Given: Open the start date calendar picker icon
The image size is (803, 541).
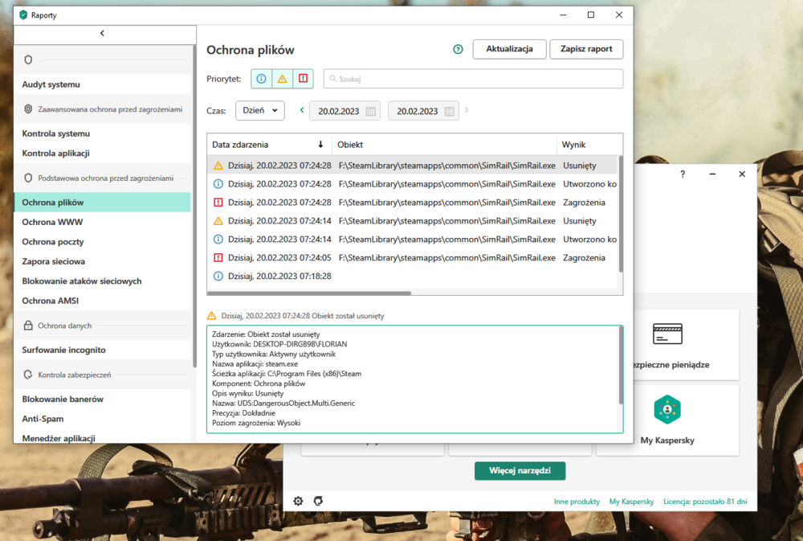Looking at the screenshot, I should click(x=370, y=112).
